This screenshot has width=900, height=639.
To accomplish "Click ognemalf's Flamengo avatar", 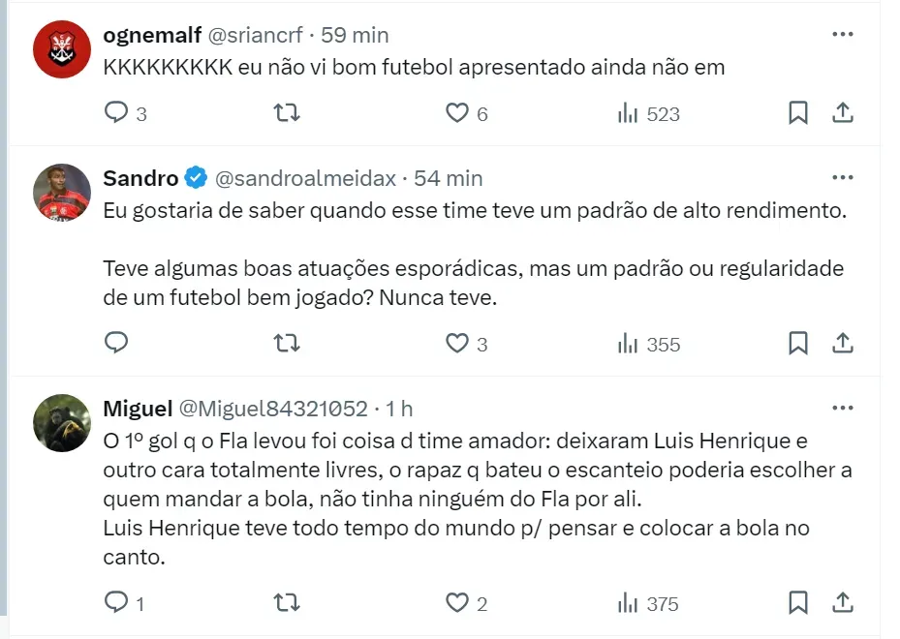I will point(62,48).
